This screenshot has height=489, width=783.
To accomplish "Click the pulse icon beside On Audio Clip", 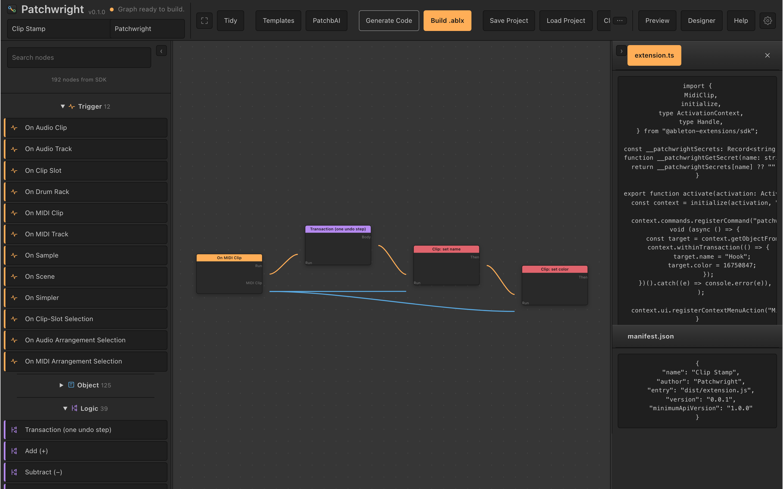I will 14,128.
